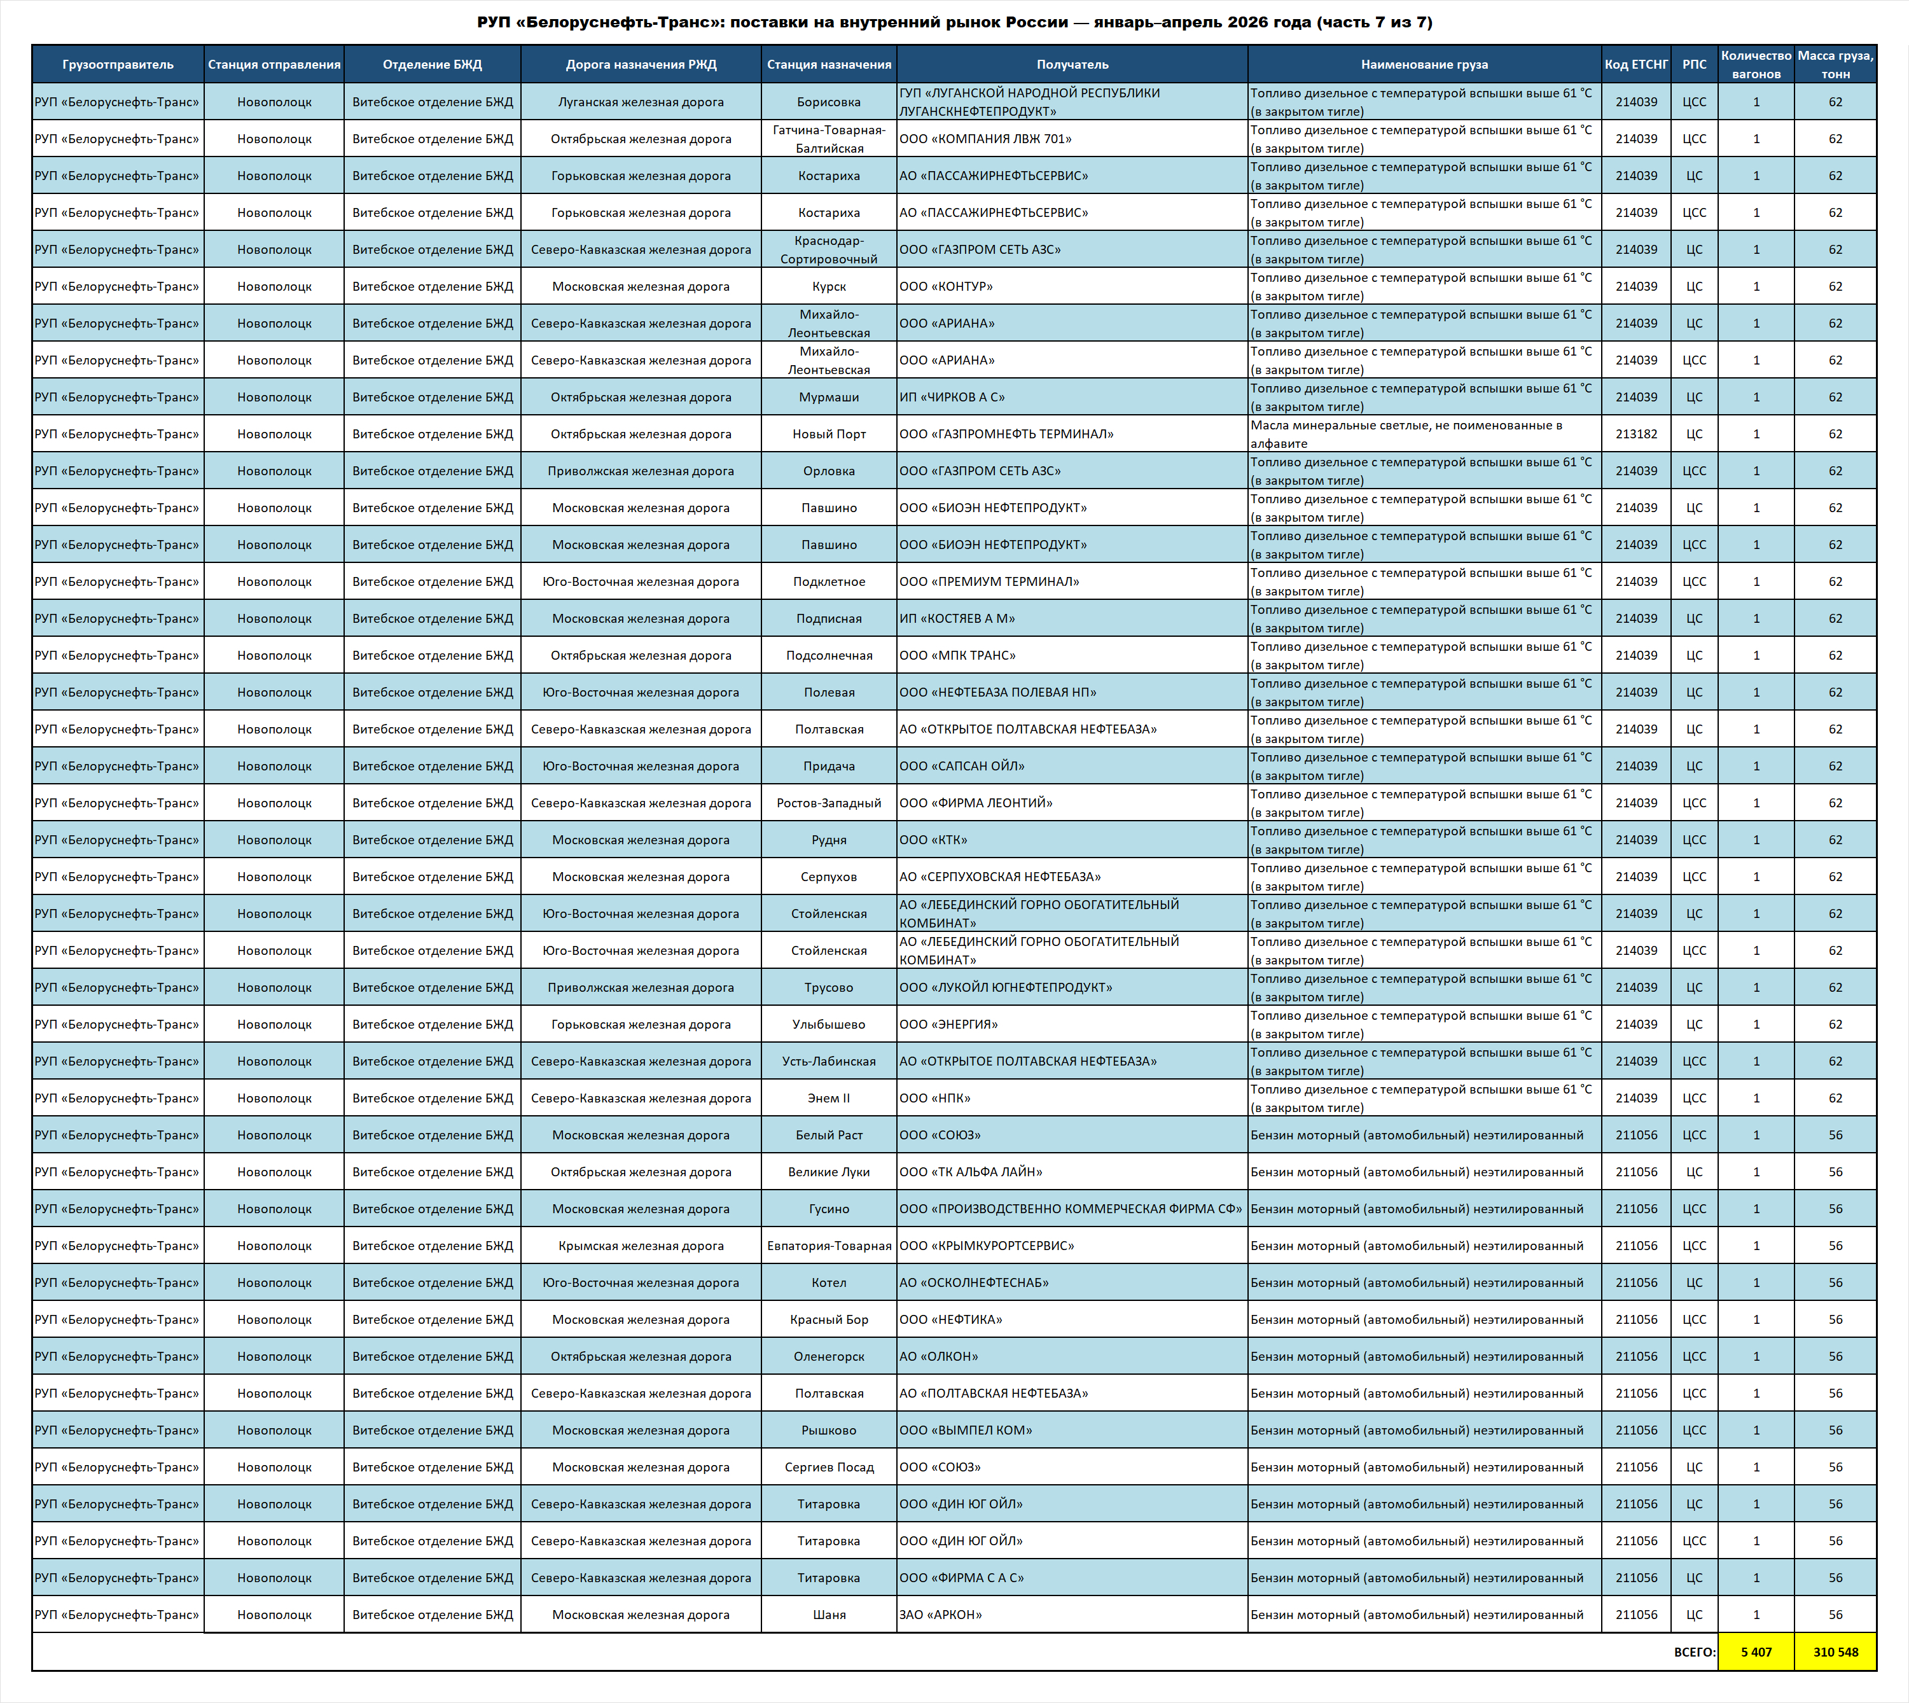Select destination station «Подписная»
Screen dimensions: 1909x1703
(x=829, y=618)
